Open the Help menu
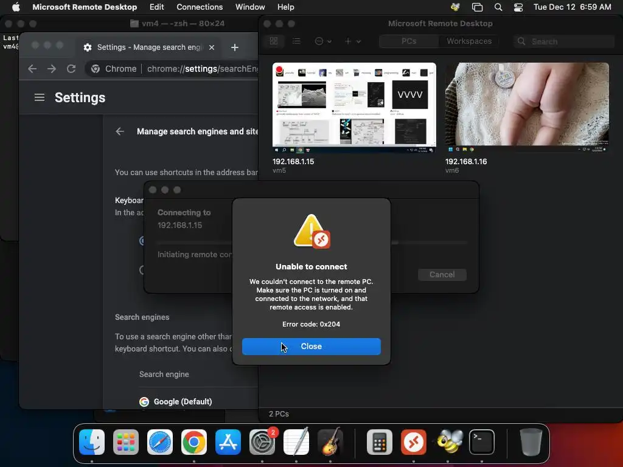623x467 pixels. coord(286,7)
